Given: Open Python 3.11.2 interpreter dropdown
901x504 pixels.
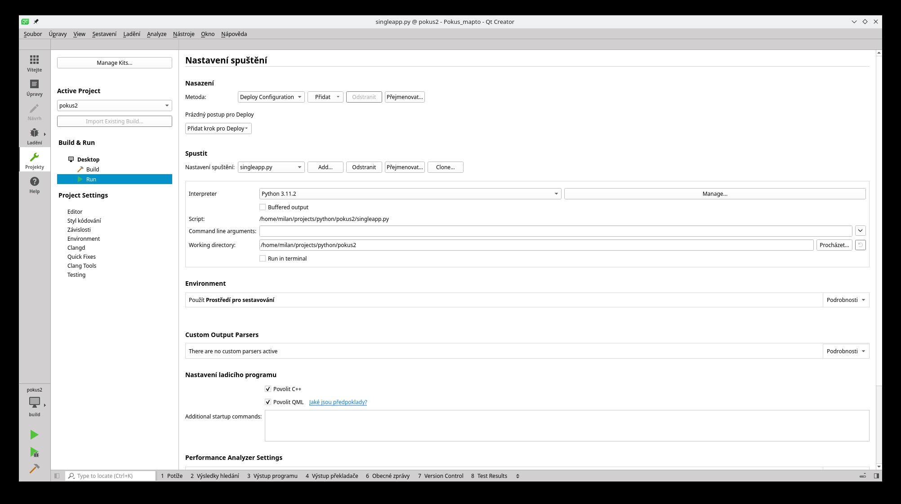Looking at the screenshot, I should pyautogui.click(x=410, y=193).
